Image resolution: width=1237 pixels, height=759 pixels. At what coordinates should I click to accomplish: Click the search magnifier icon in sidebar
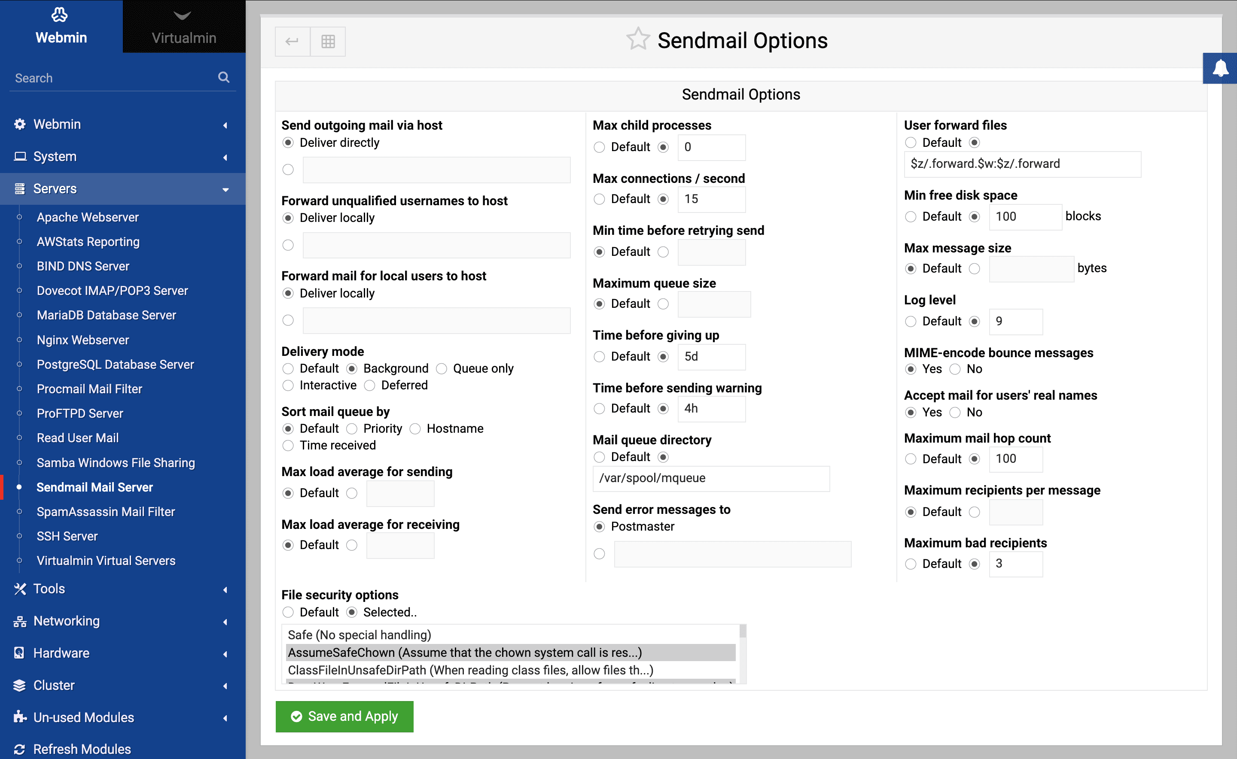(x=225, y=78)
